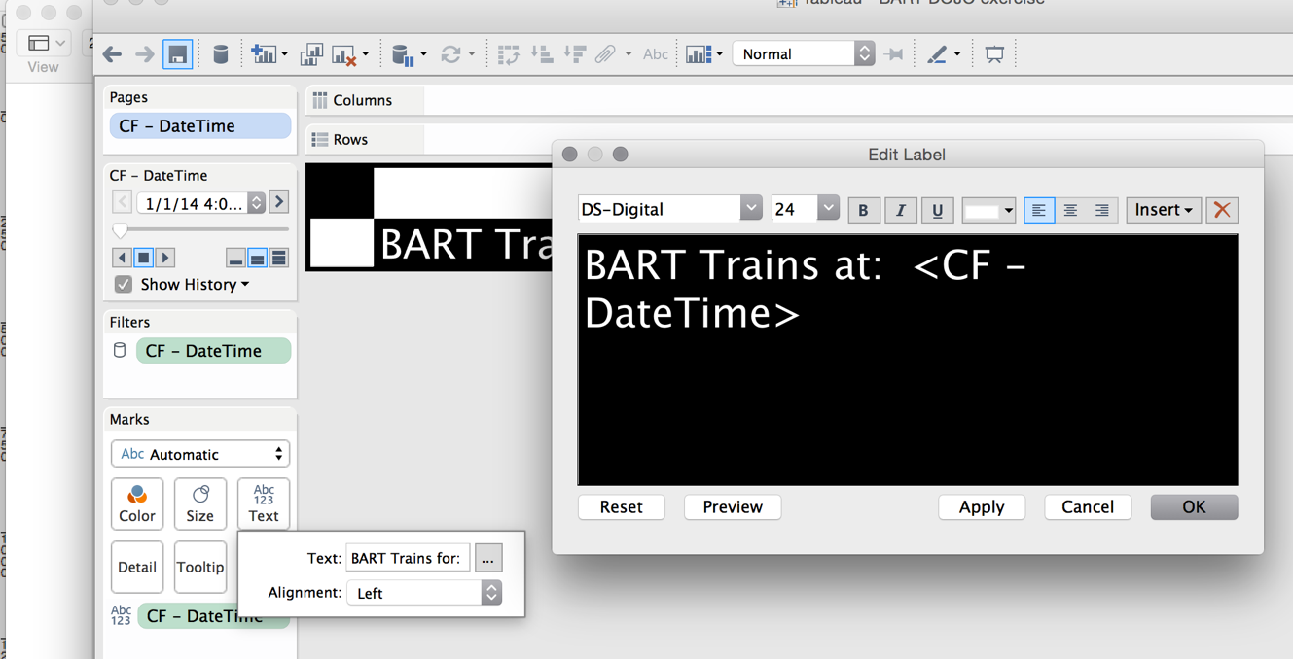Open the Marks type dropdown Automatic
1293x659 pixels.
click(200, 454)
